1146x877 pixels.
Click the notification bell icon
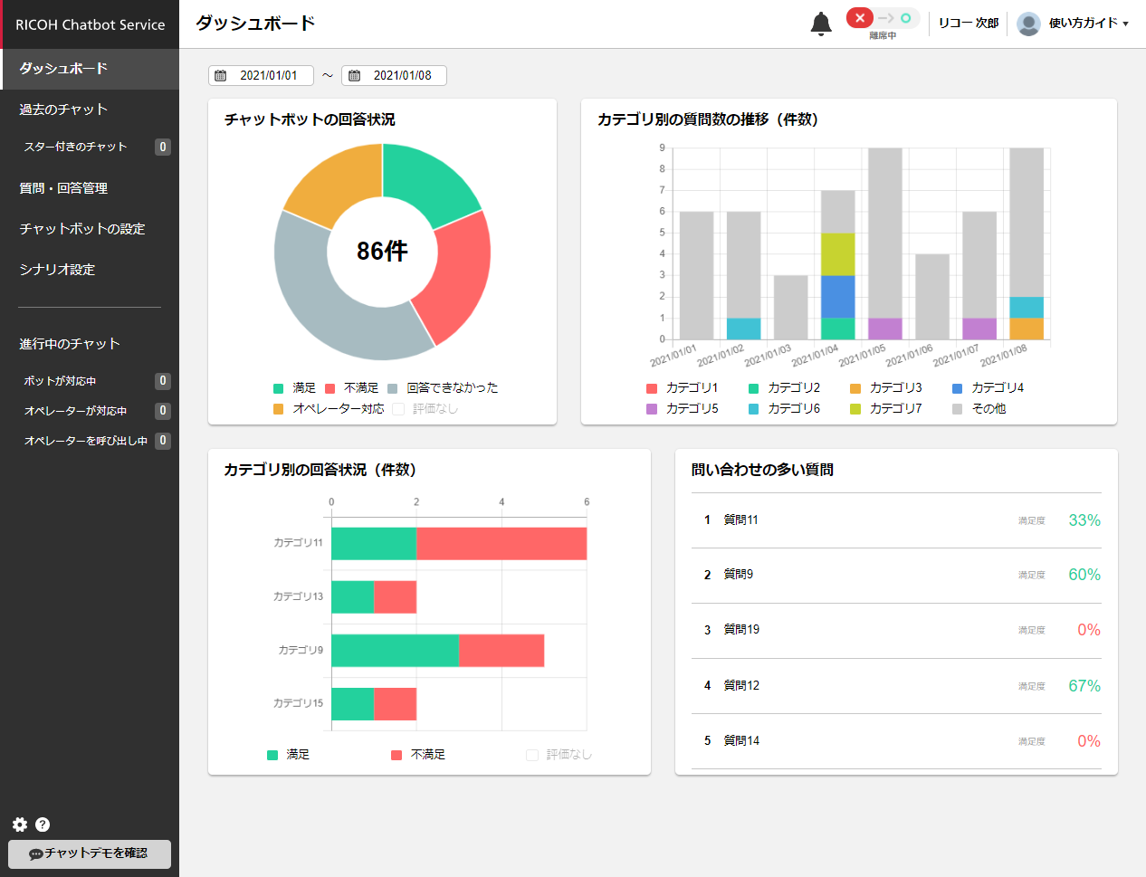(x=820, y=24)
